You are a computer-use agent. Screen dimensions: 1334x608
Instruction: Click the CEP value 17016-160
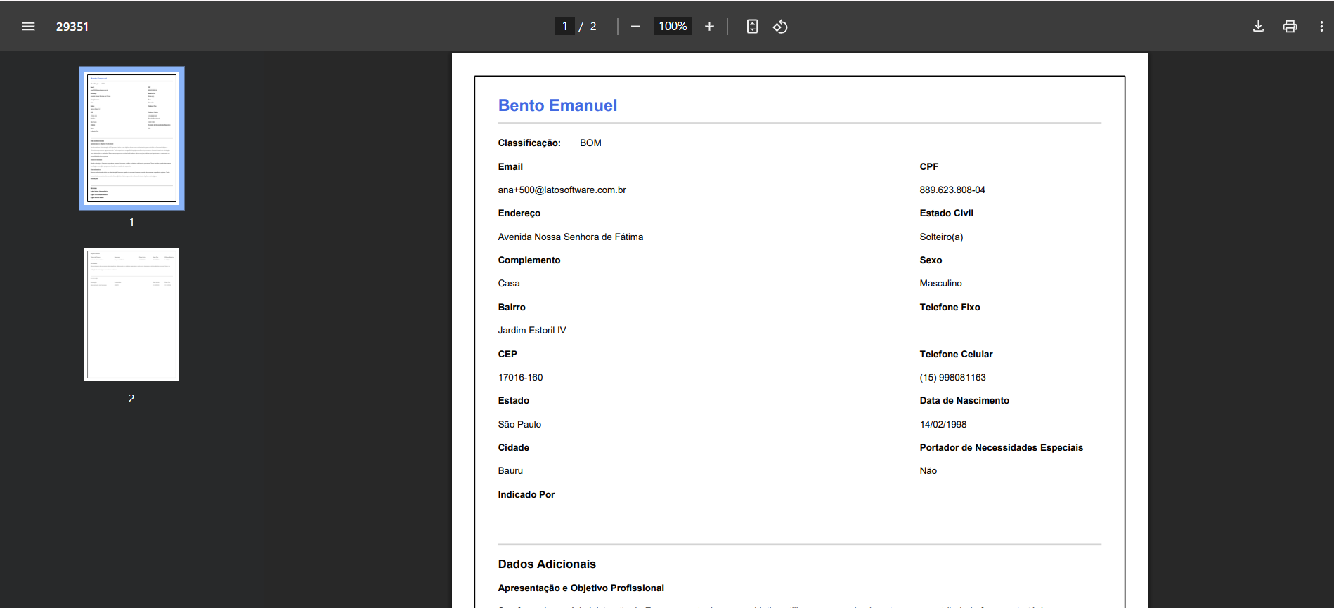(x=520, y=377)
